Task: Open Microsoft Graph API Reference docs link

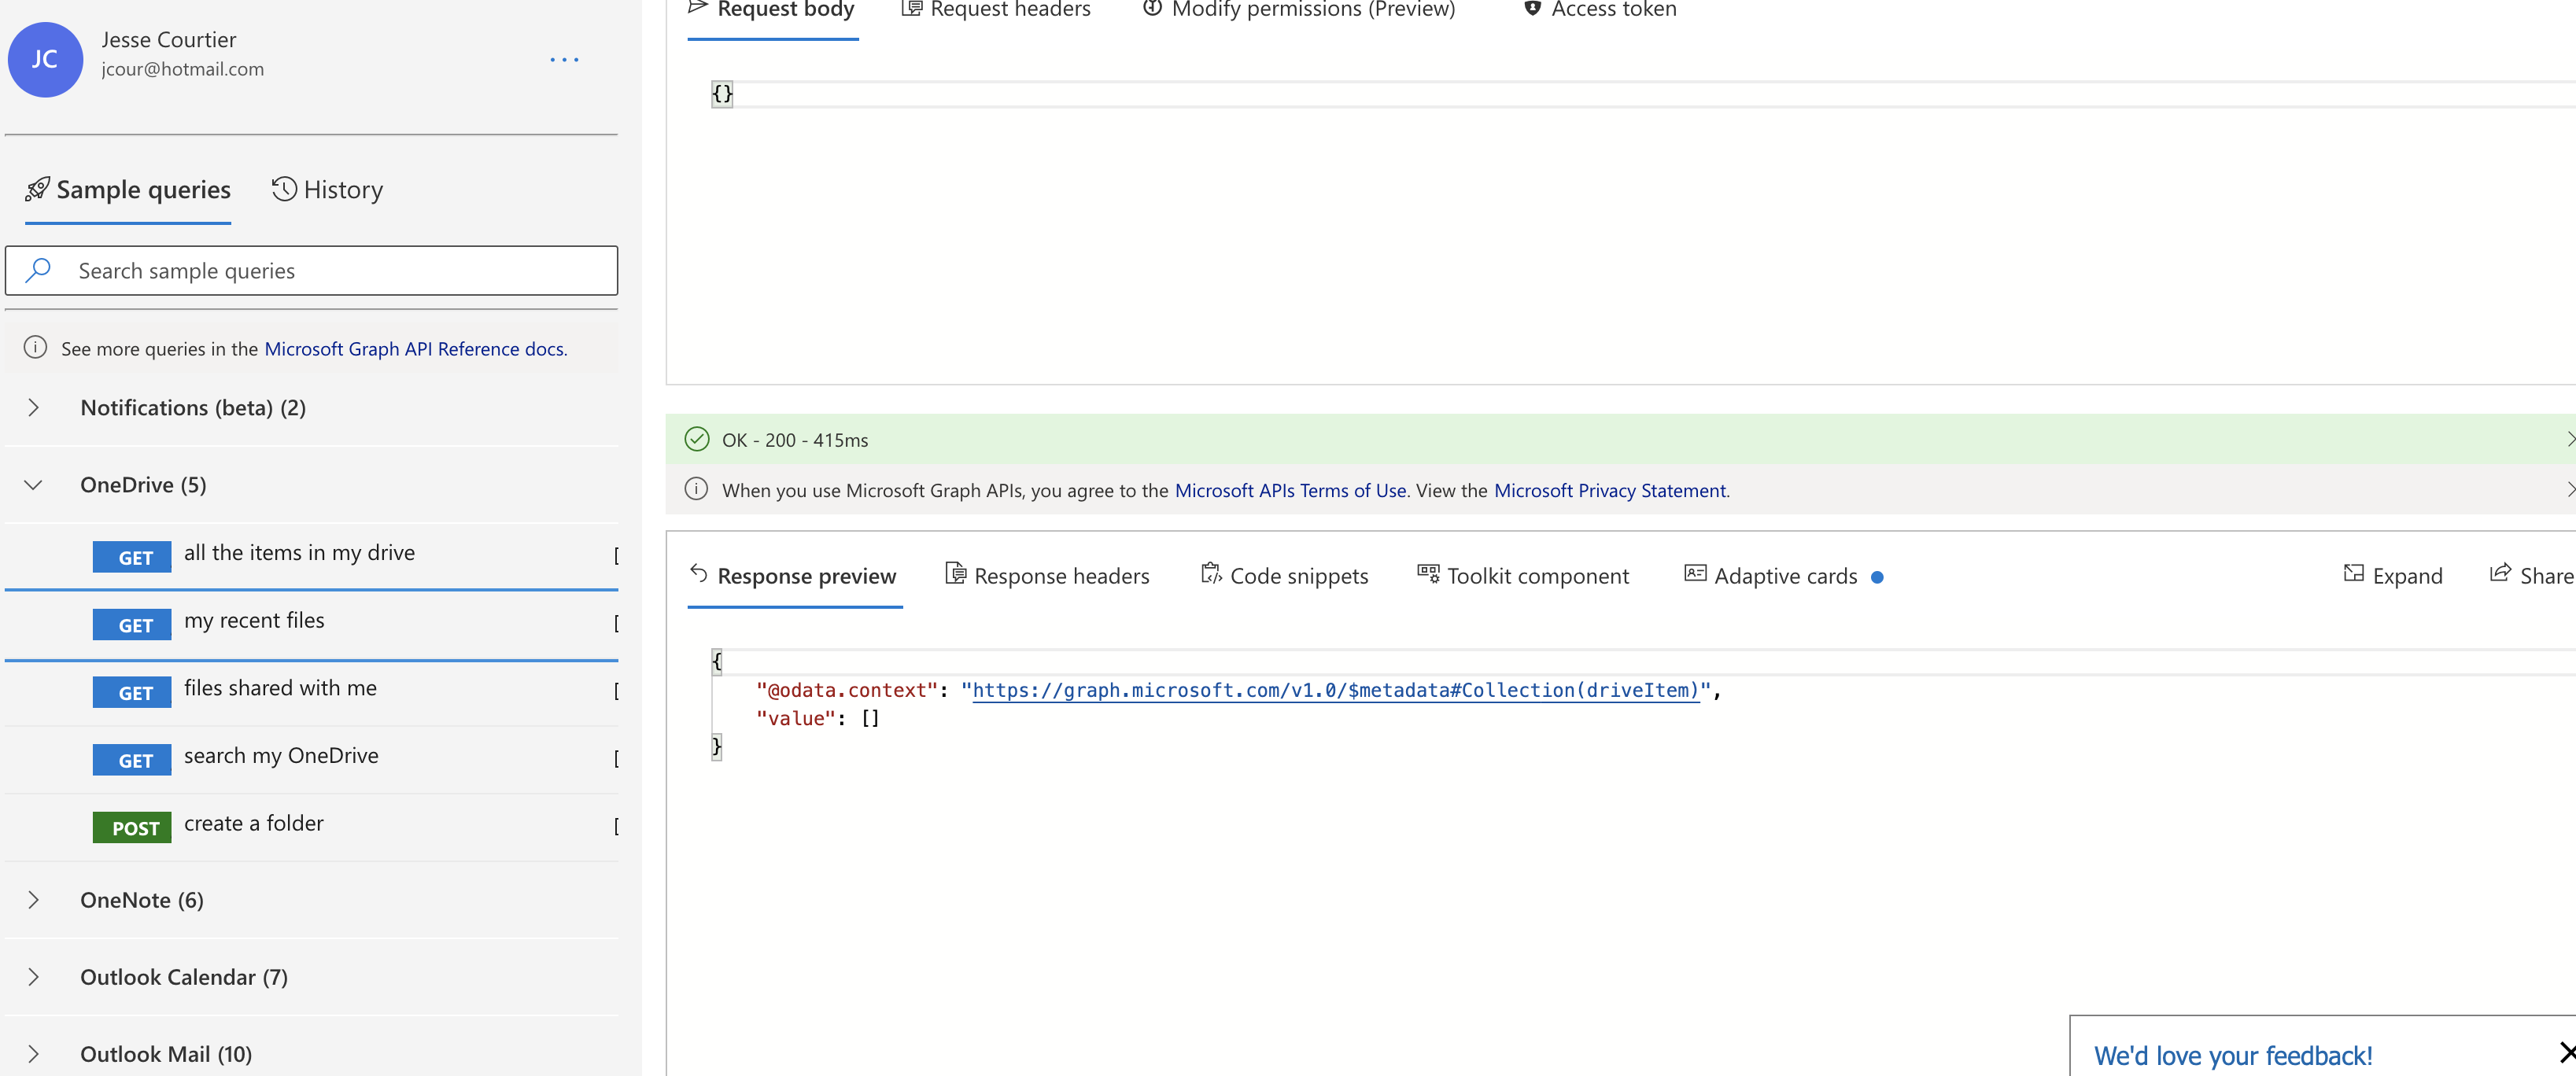Action: [x=414, y=349]
